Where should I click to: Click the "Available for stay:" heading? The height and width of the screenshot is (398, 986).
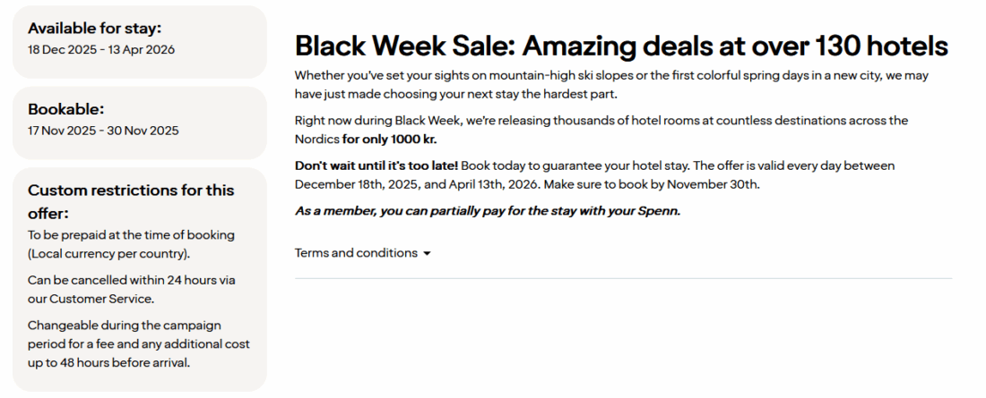95,28
